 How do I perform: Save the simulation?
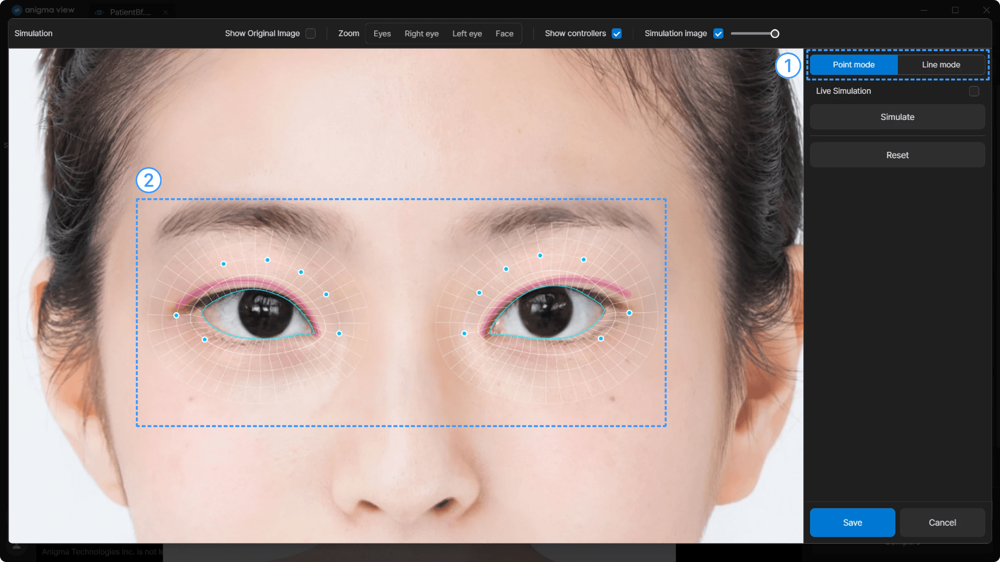[x=852, y=522]
